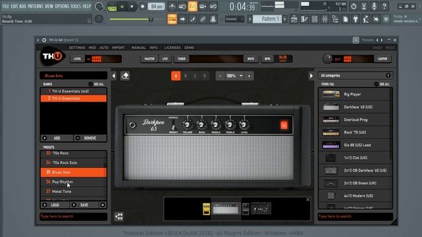Click the microphone recording icon
The image size is (422, 237).
point(374,7)
